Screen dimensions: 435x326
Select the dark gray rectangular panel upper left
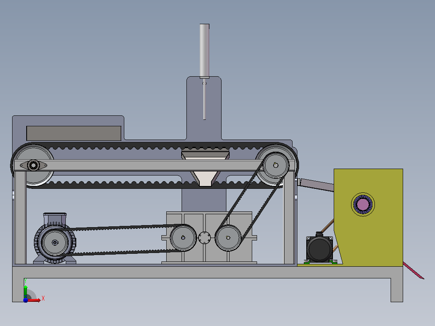pyautogui.click(x=74, y=133)
